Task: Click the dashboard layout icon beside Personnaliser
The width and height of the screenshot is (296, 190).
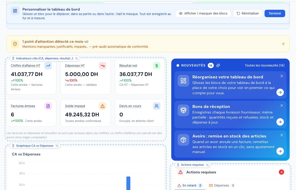Action: 15,11
